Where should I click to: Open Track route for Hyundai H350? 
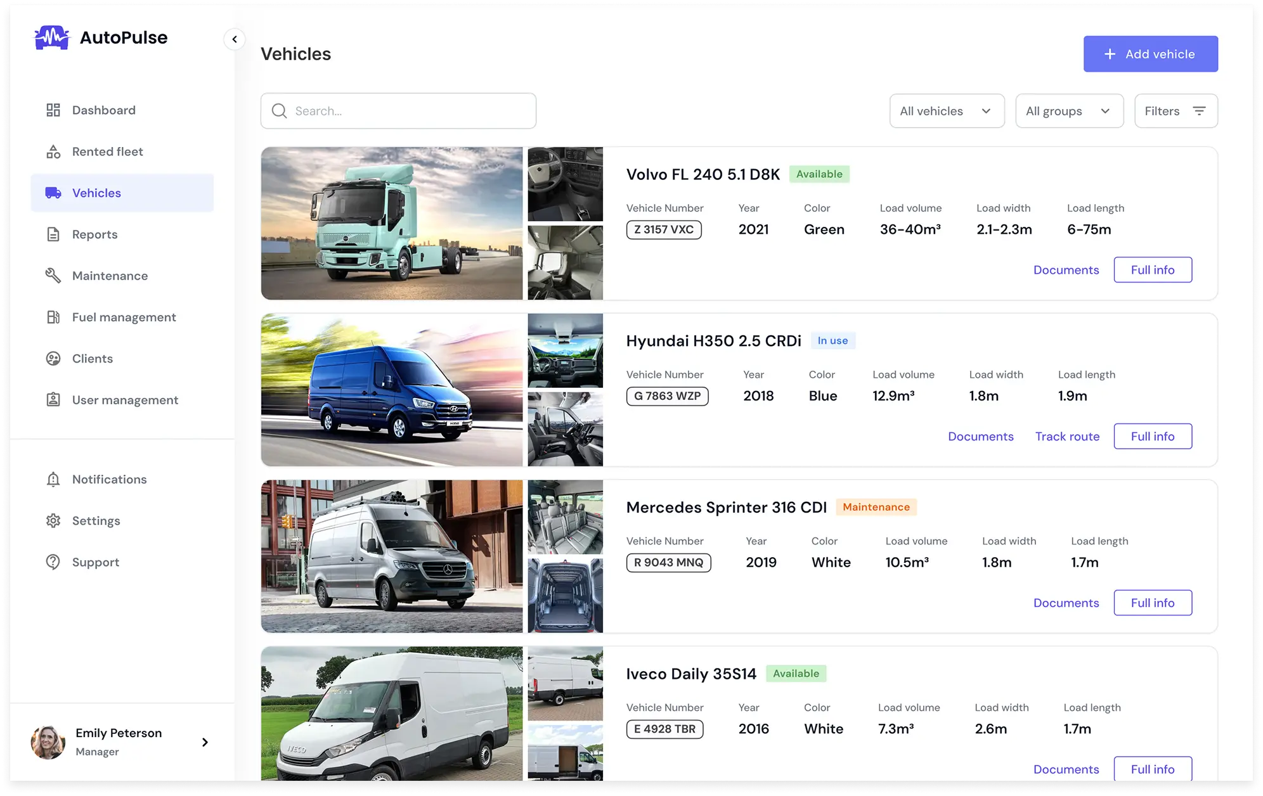pos(1067,436)
